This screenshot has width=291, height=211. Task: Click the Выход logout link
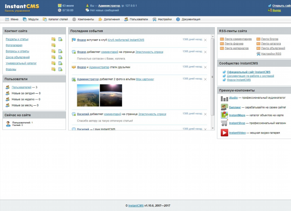coord(277,10)
